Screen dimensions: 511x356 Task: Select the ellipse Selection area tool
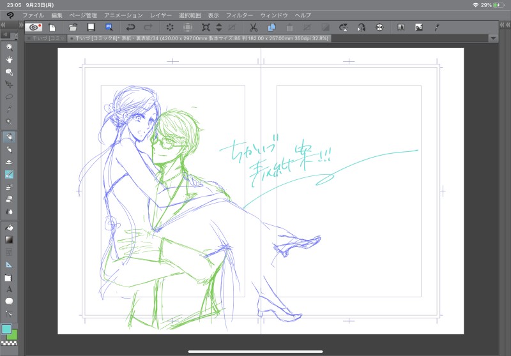click(x=9, y=96)
